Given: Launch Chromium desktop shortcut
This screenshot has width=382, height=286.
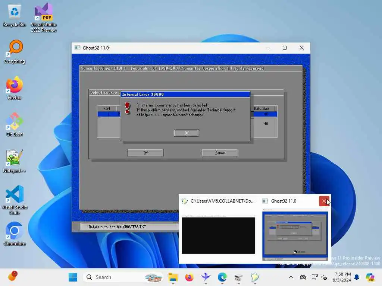Looking at the screenshot, I should click(x=15, y=234).
